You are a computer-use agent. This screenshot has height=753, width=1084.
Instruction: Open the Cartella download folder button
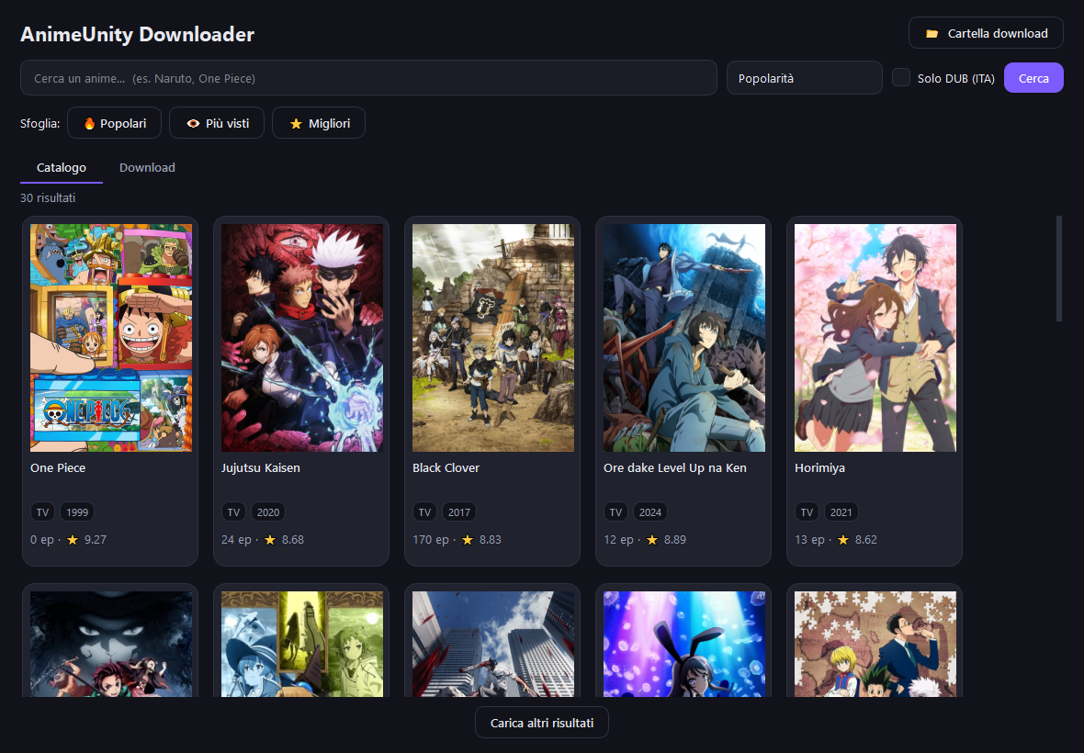[x=986, y=33]
